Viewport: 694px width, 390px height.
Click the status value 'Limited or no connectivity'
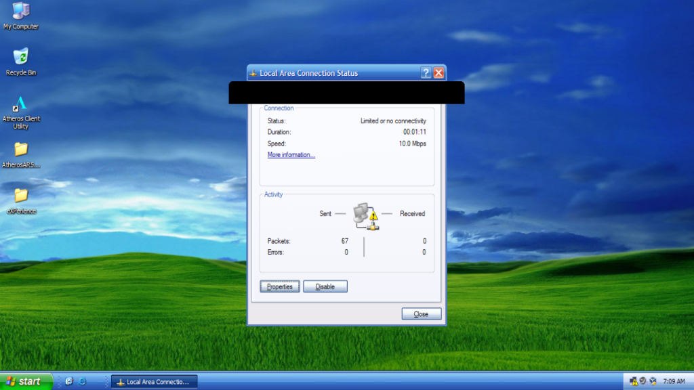pos(393,121)
